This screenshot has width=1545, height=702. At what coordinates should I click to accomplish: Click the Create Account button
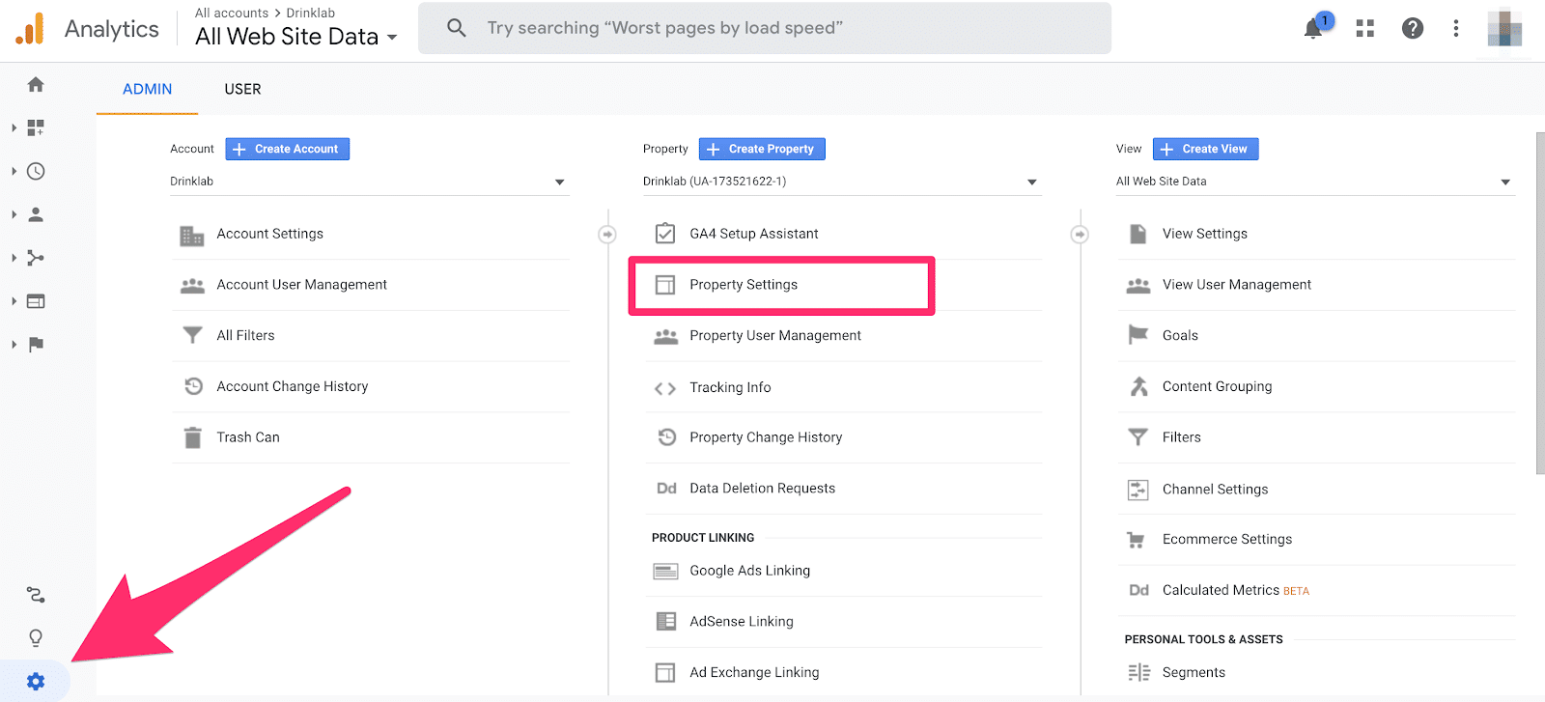coord(288,149)
